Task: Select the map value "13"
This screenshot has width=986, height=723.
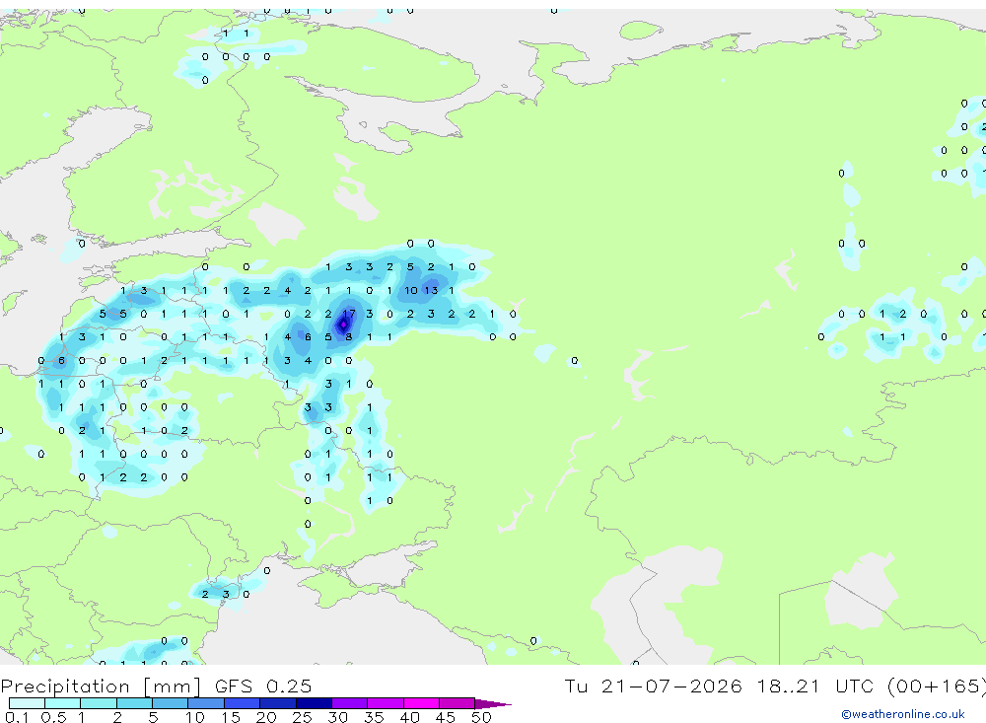Action: click(431, 290)
